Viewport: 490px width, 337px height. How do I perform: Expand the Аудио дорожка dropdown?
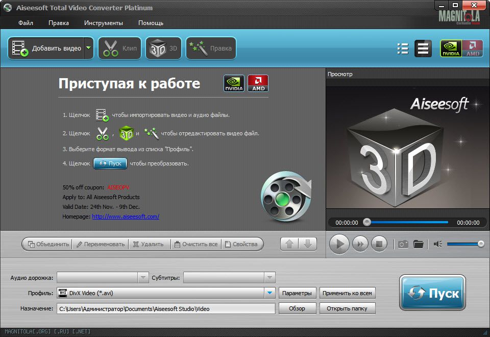(x=143, y=278)
